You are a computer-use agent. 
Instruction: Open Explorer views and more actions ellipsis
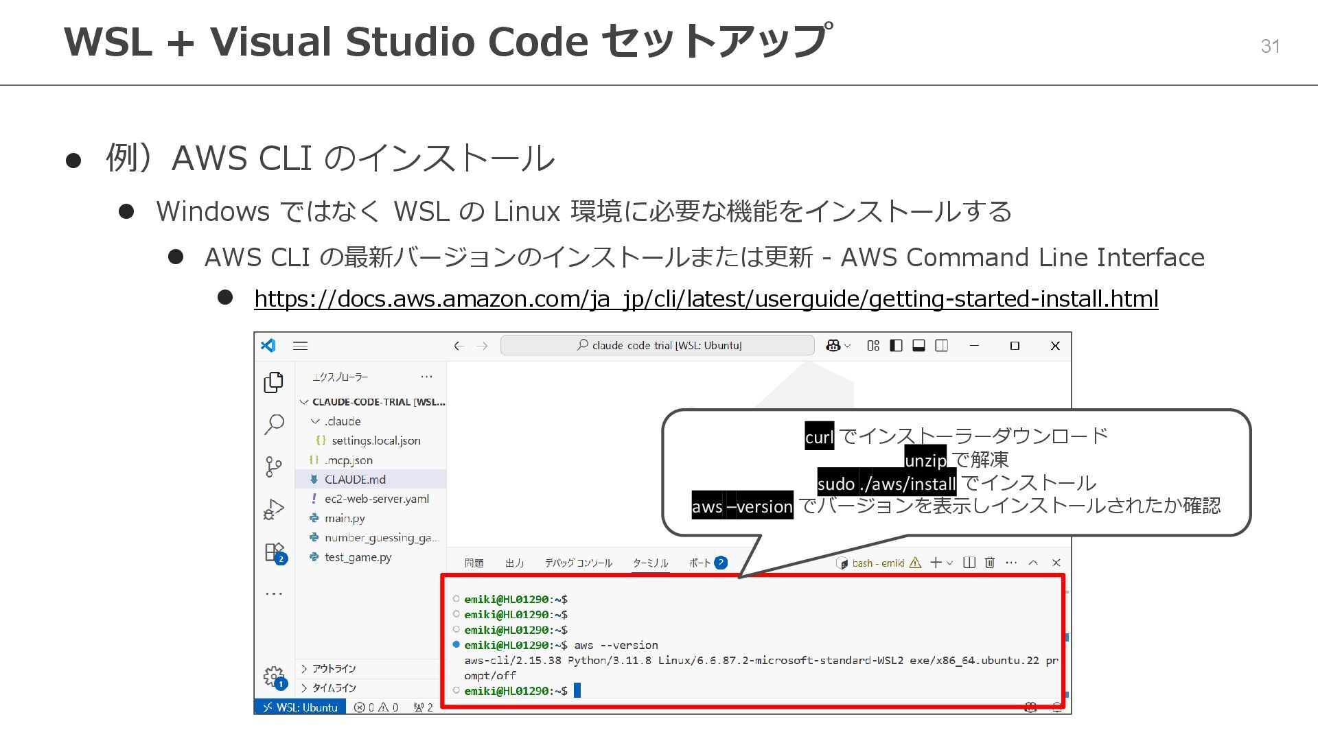[x=426, y=377]
